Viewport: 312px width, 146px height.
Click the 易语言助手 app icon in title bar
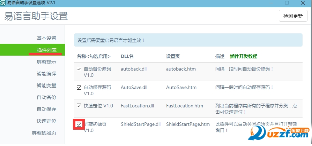click(x=3, y=3)
